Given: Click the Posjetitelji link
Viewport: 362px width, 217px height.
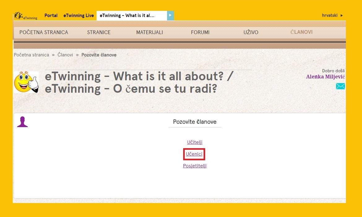Looking at the screenshot, I should [x=195, y=166].
